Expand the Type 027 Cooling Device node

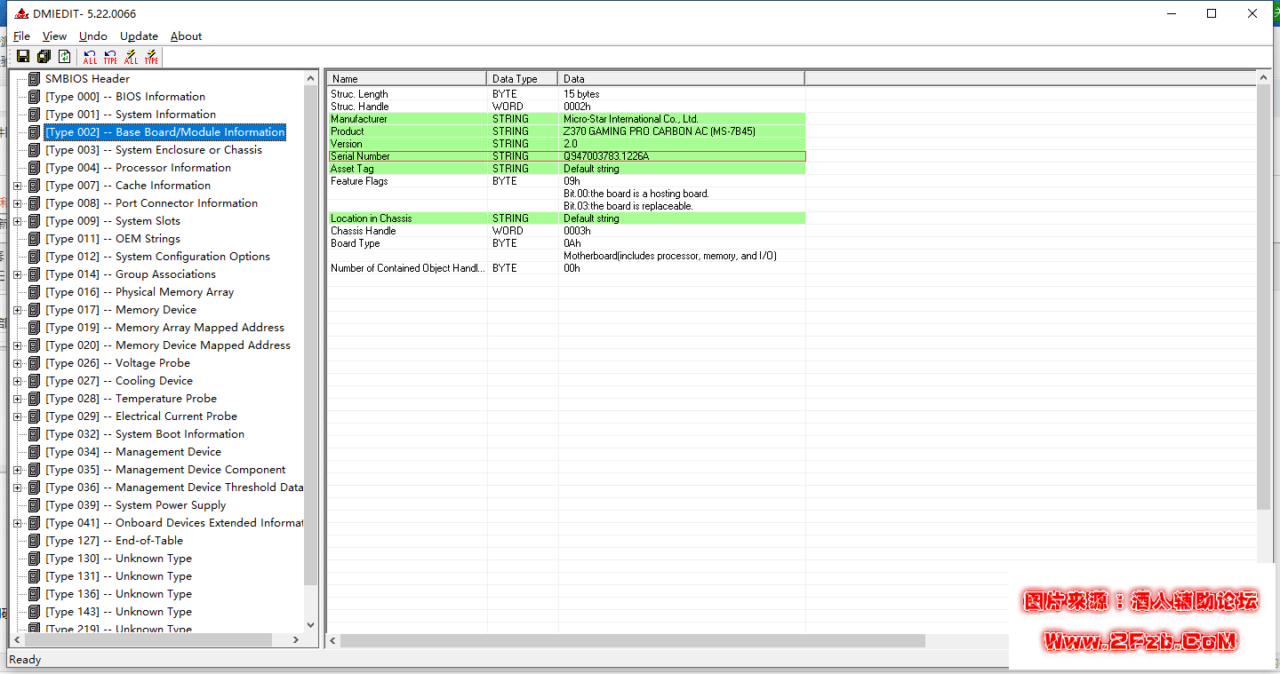(18, 381)
